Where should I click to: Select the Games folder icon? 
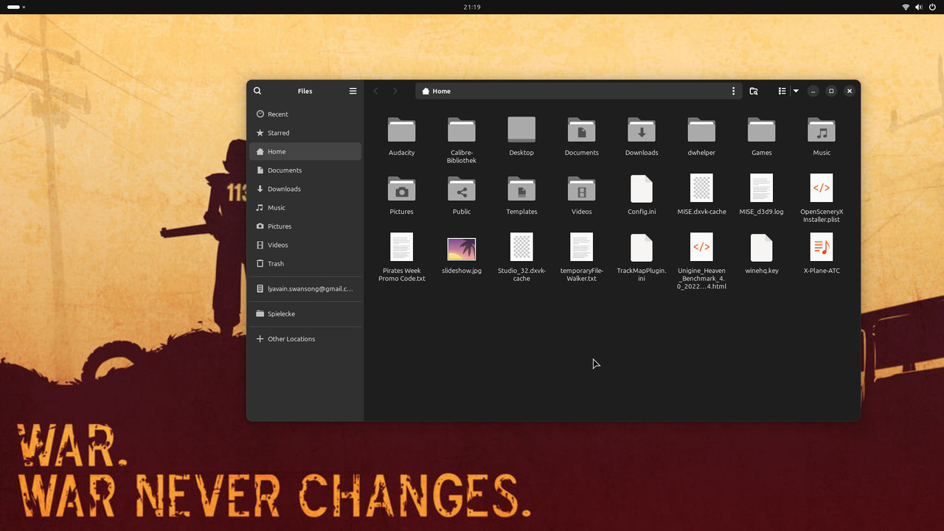click(762, 129)
